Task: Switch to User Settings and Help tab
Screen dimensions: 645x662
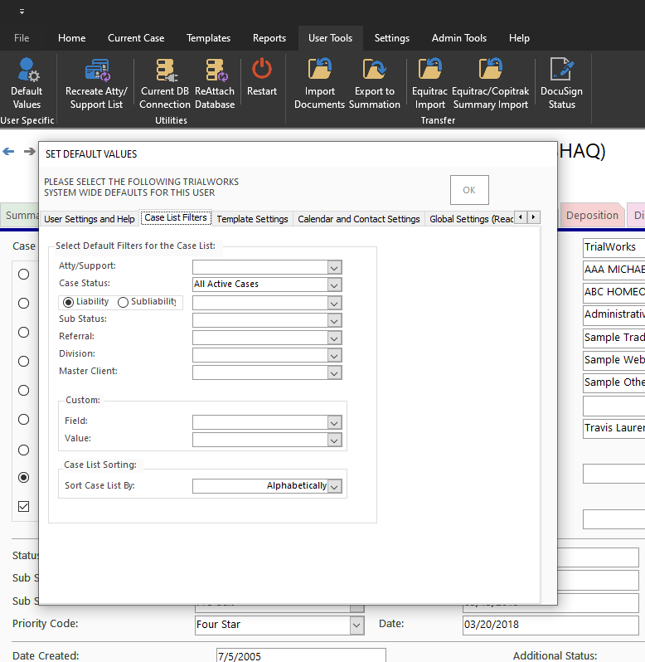Action: click(x=90, y=219)
